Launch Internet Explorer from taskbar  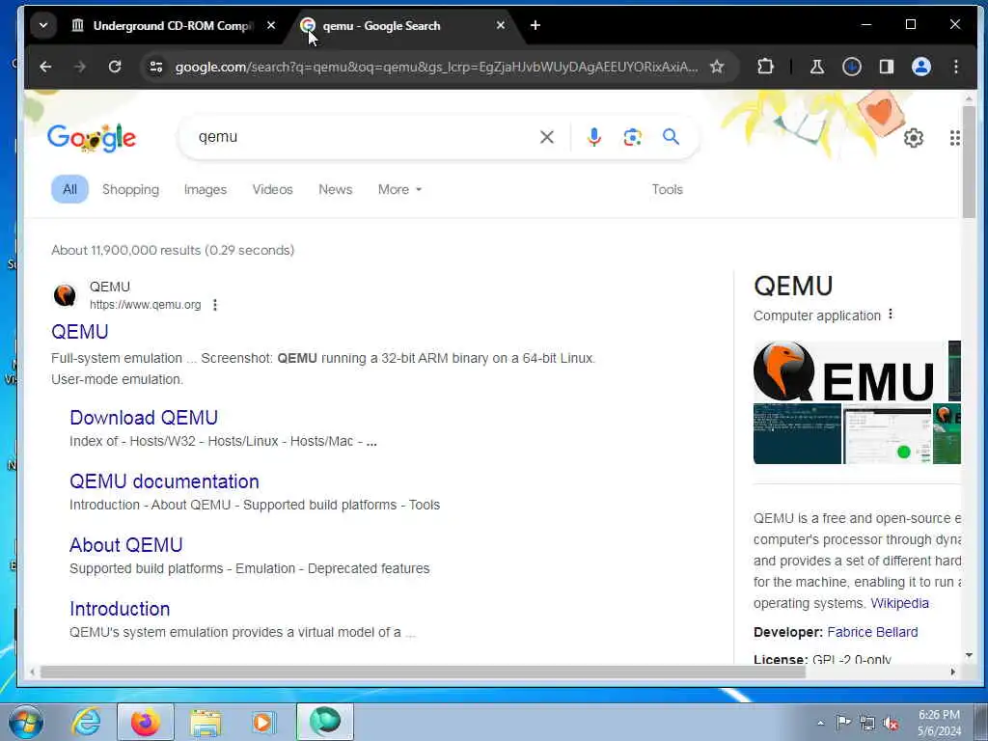tap(86, 722)
